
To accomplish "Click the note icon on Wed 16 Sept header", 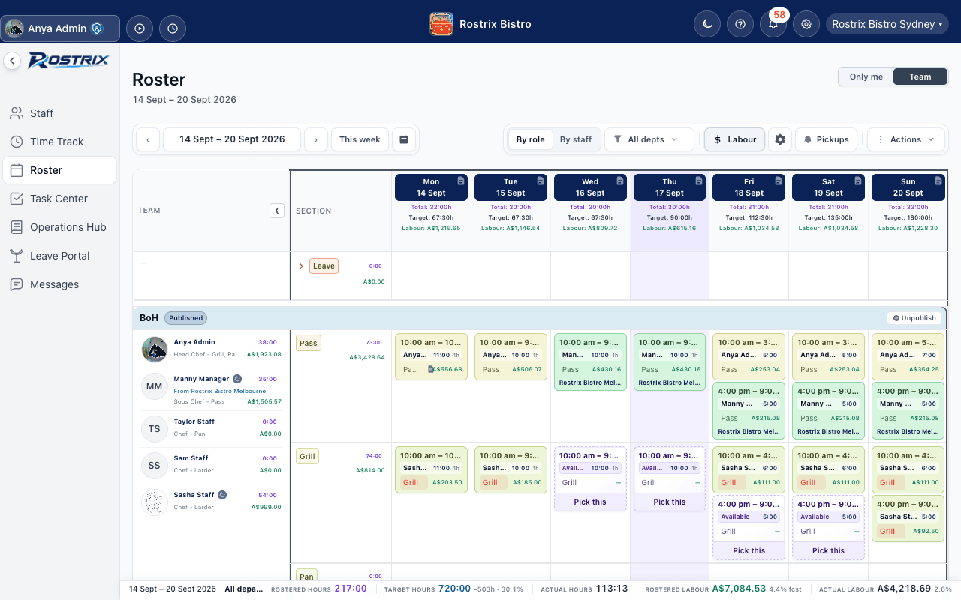I will (620, 181).
